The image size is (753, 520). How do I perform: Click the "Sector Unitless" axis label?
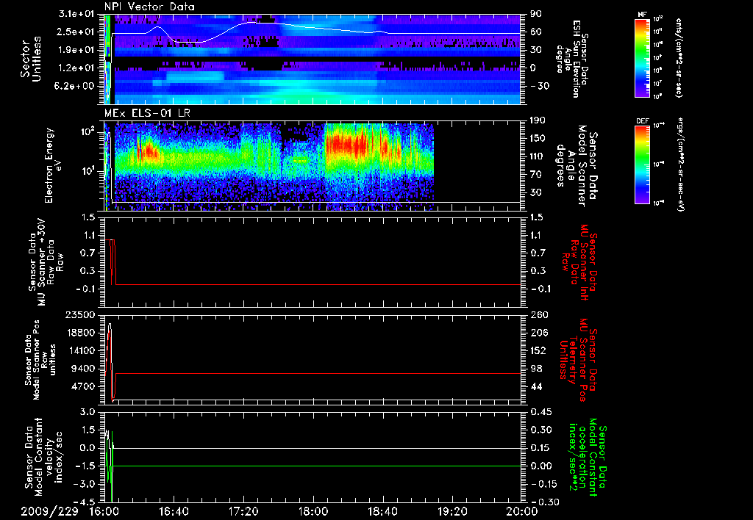(31, 59)
